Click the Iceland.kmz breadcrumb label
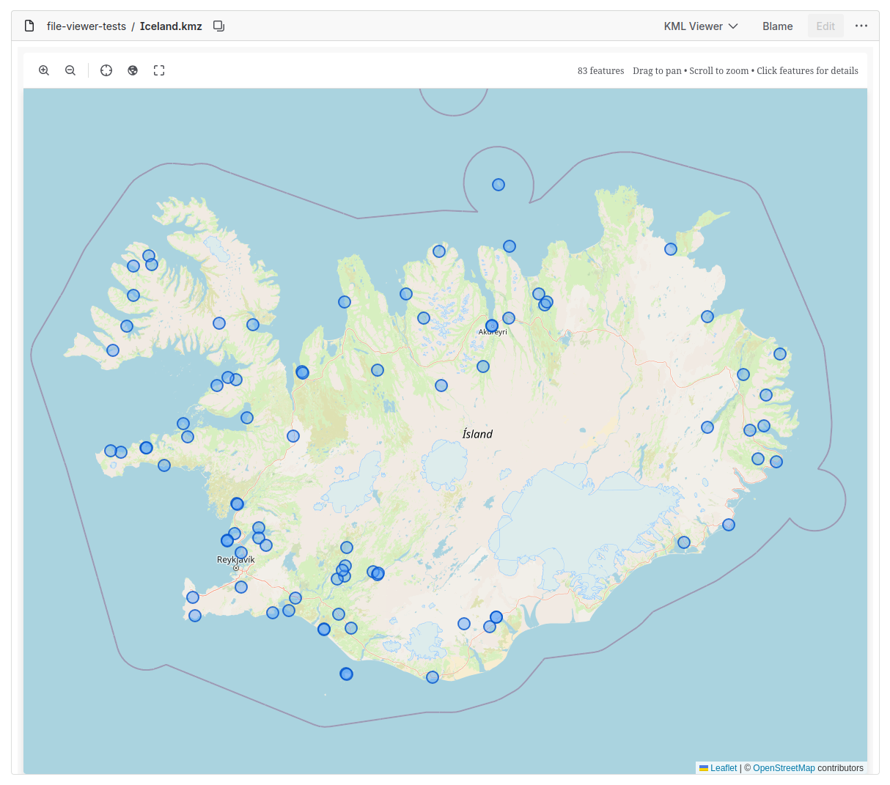Screen dimensions: 890x785 point(170,26)
